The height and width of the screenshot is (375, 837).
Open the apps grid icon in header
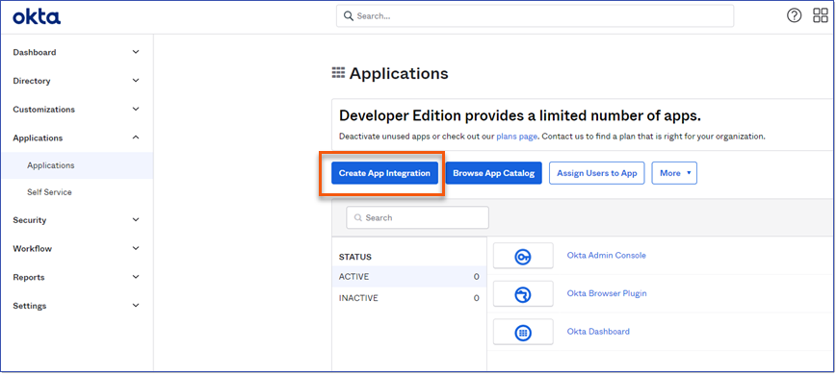pos(820,15)
